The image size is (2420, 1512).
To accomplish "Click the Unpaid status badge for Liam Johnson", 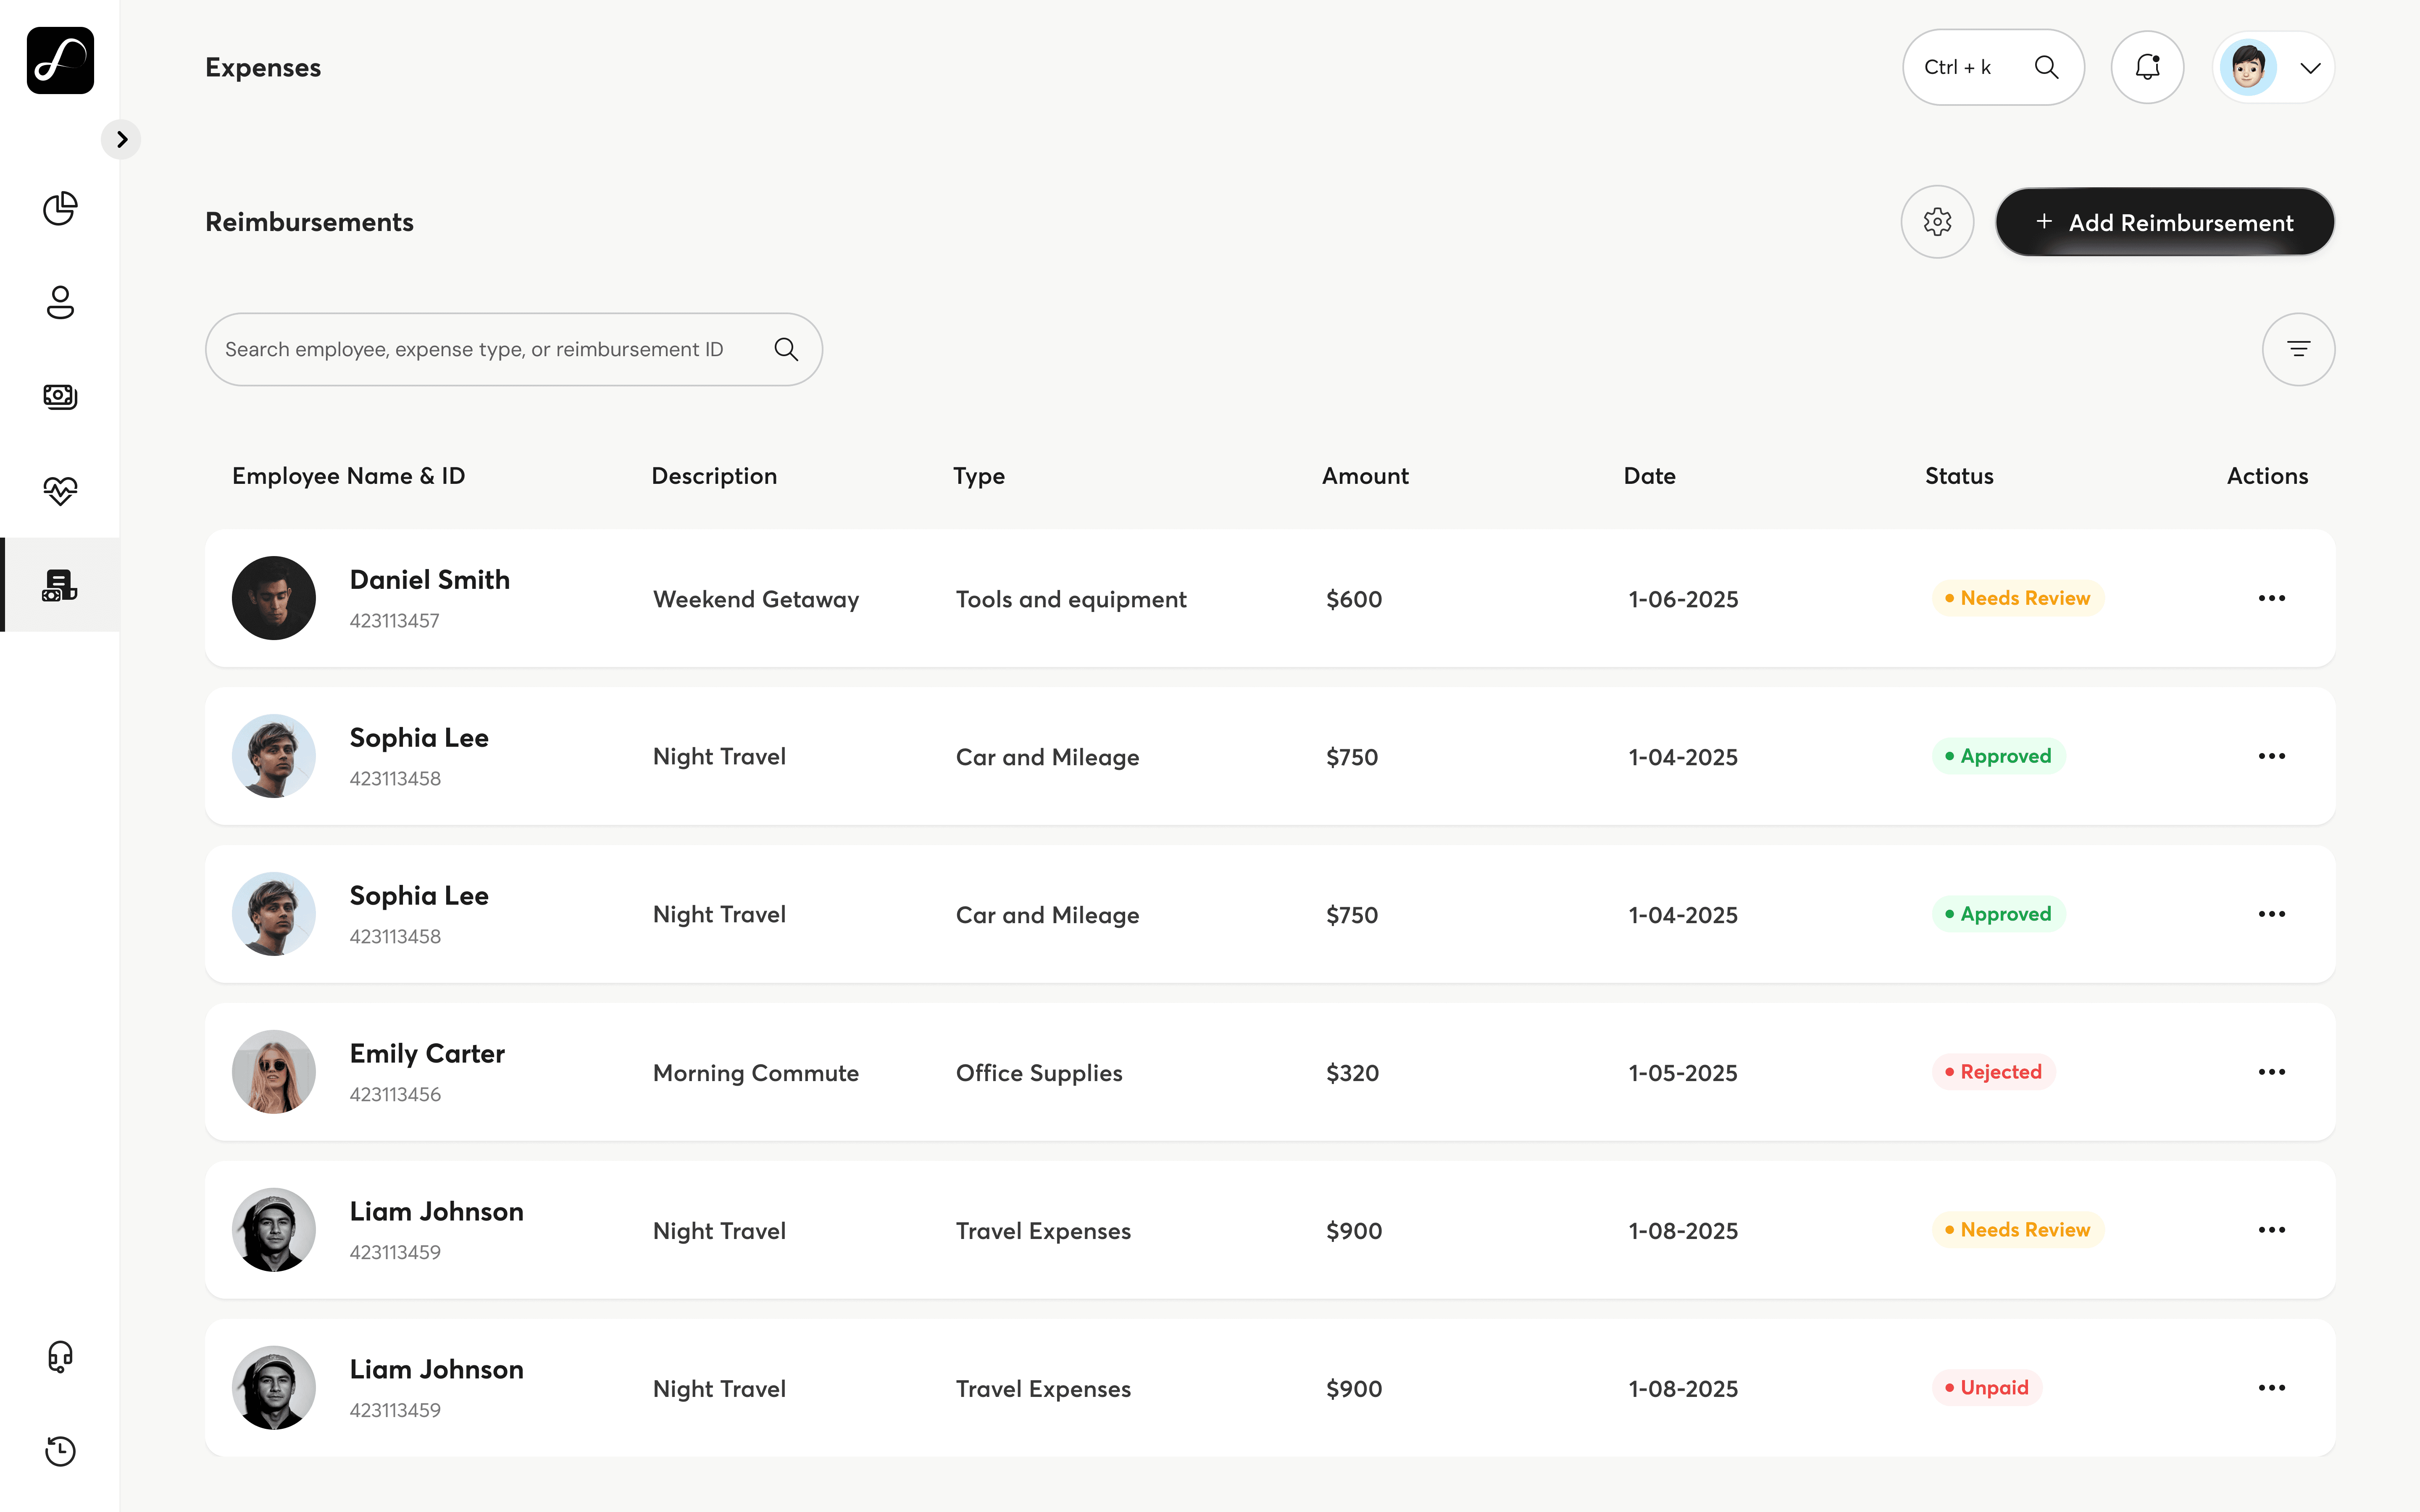I will pos(1987,1388).
